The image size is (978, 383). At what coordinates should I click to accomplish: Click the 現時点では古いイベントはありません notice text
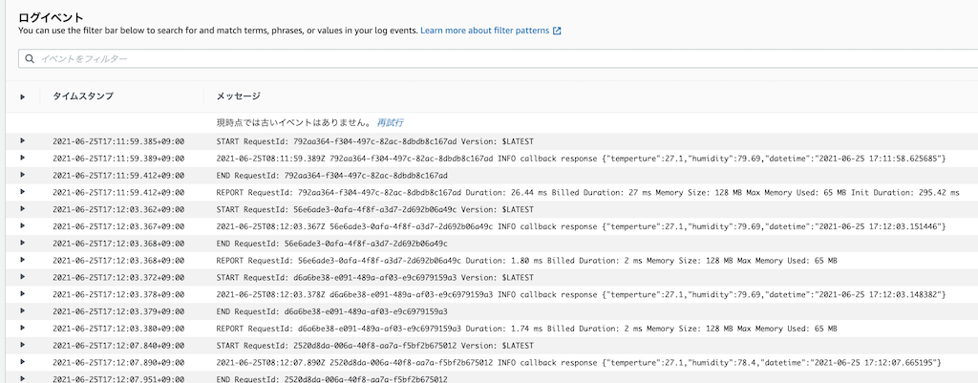click(294, 122)
